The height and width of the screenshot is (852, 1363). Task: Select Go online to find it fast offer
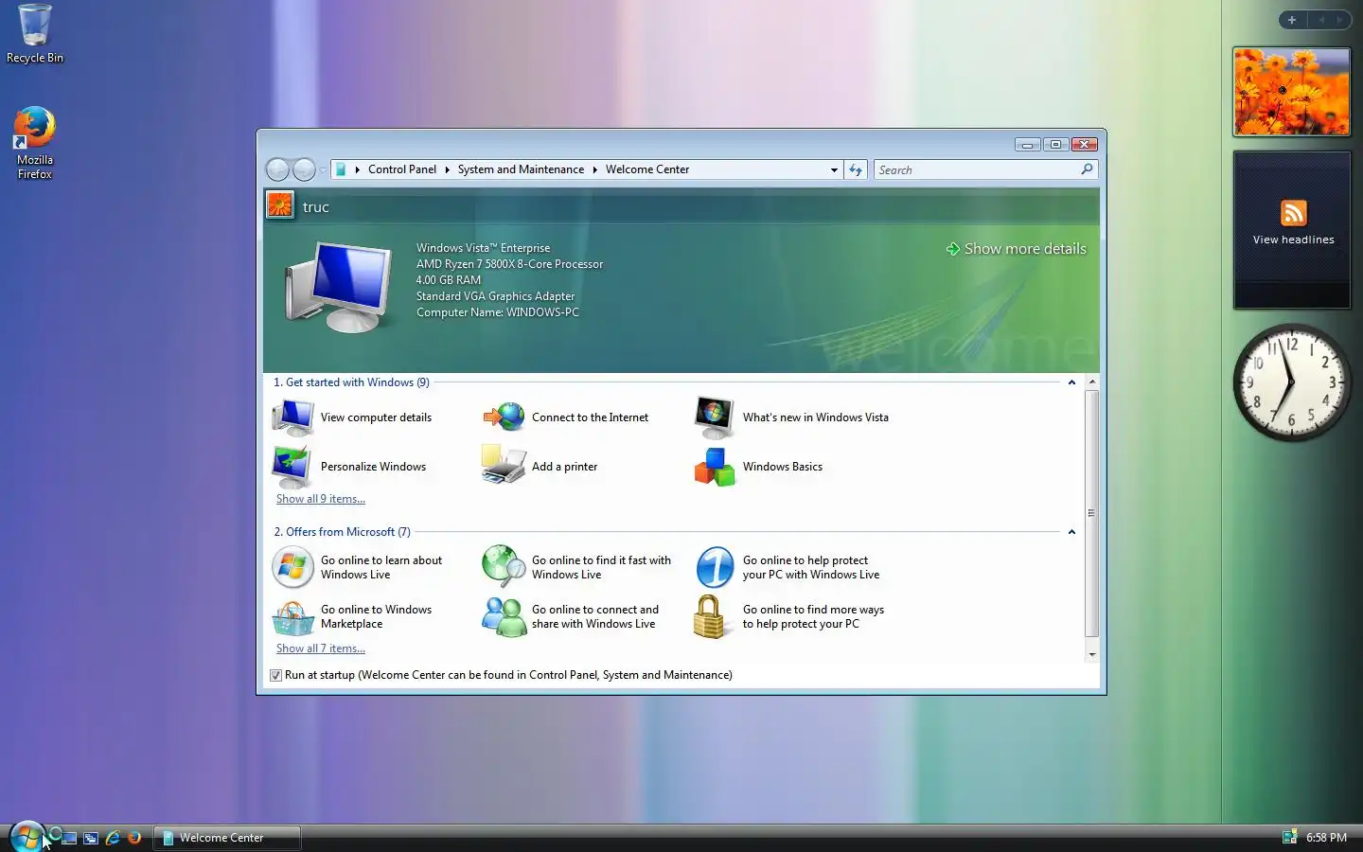click(x=577, y=567)
